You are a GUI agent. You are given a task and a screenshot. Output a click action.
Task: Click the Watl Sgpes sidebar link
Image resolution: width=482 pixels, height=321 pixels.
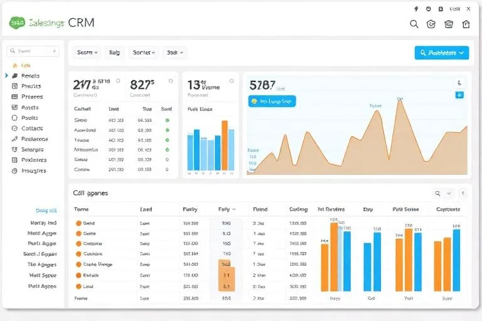[43, 275]
